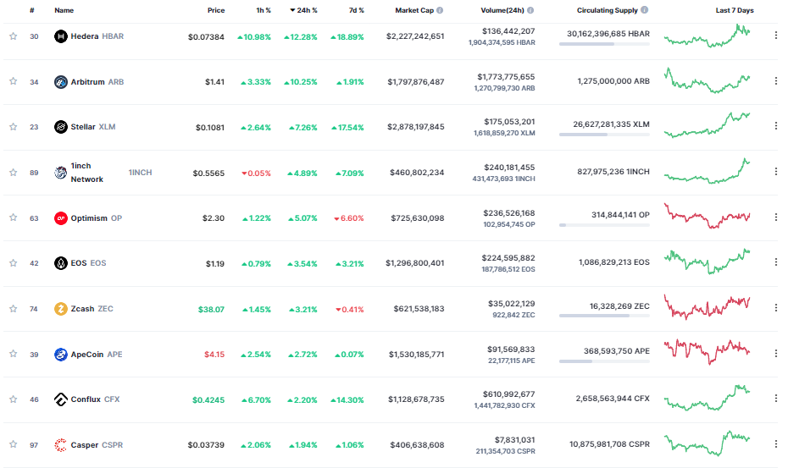Image resolution: width=788 pixels, height=468 pixels.
Task: Sort by 1h % column header
Action: coord(264,10)
